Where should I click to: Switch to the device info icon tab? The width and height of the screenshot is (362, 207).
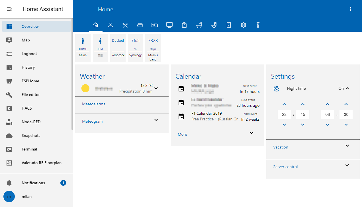click(x=228, y=25)
